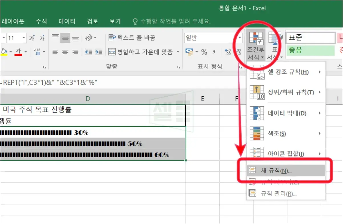Open the 데이터 ribbon tab
The width and height of the screenshot is (343, 224).
(67, 21)
